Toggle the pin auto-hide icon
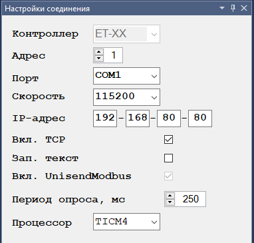This screenshot has height=243, width=254. (x=233, y=8)
